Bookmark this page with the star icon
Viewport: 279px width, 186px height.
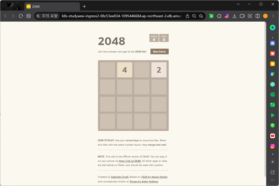pos(201,16)
